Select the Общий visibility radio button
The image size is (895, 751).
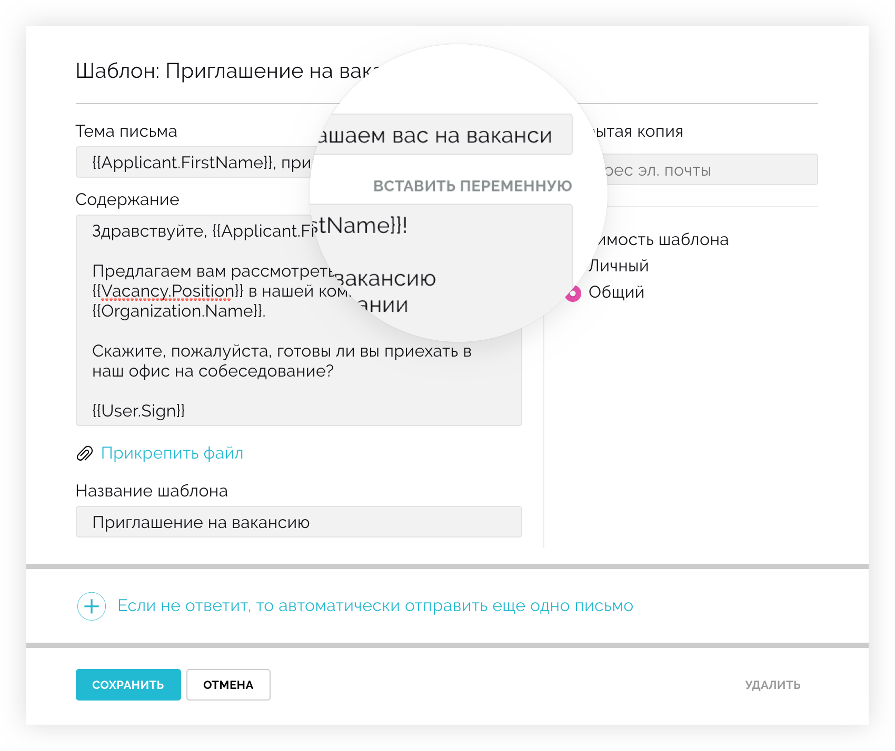click(x=573, y=293)
